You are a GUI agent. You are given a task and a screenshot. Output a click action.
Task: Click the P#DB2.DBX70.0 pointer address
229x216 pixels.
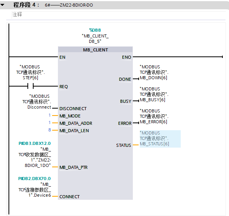(x=34, y=179)
